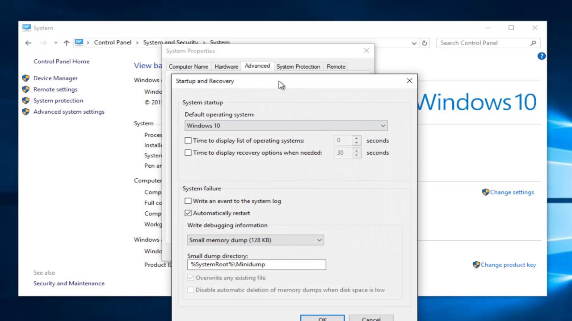Click the Windows 10 logo text
The width and height of the screenshot is (572, 321).
click(x=477, y=102)
